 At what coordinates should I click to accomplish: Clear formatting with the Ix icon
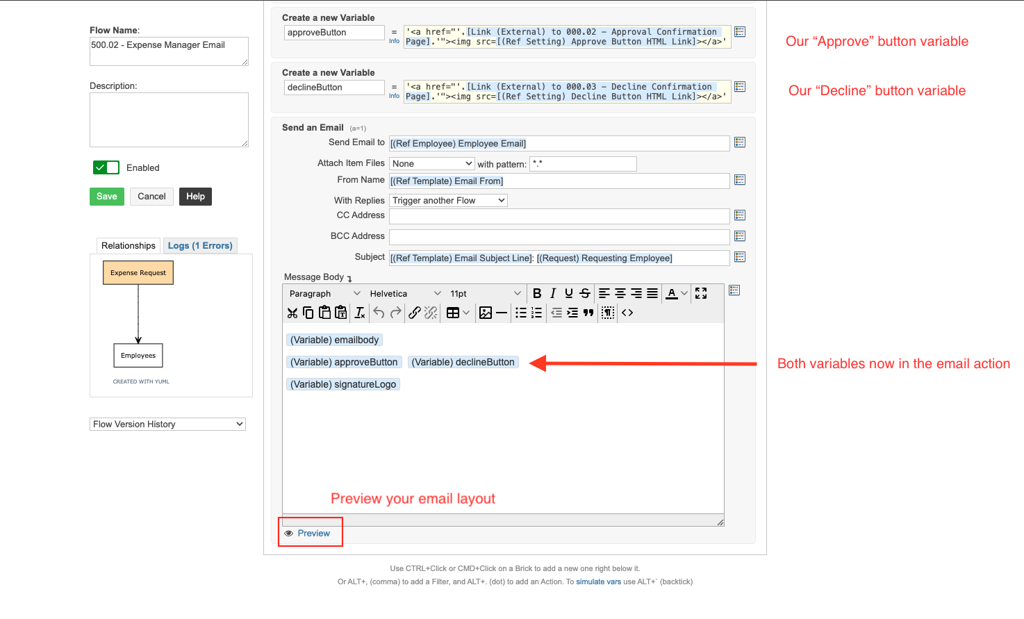coord(359,313)
